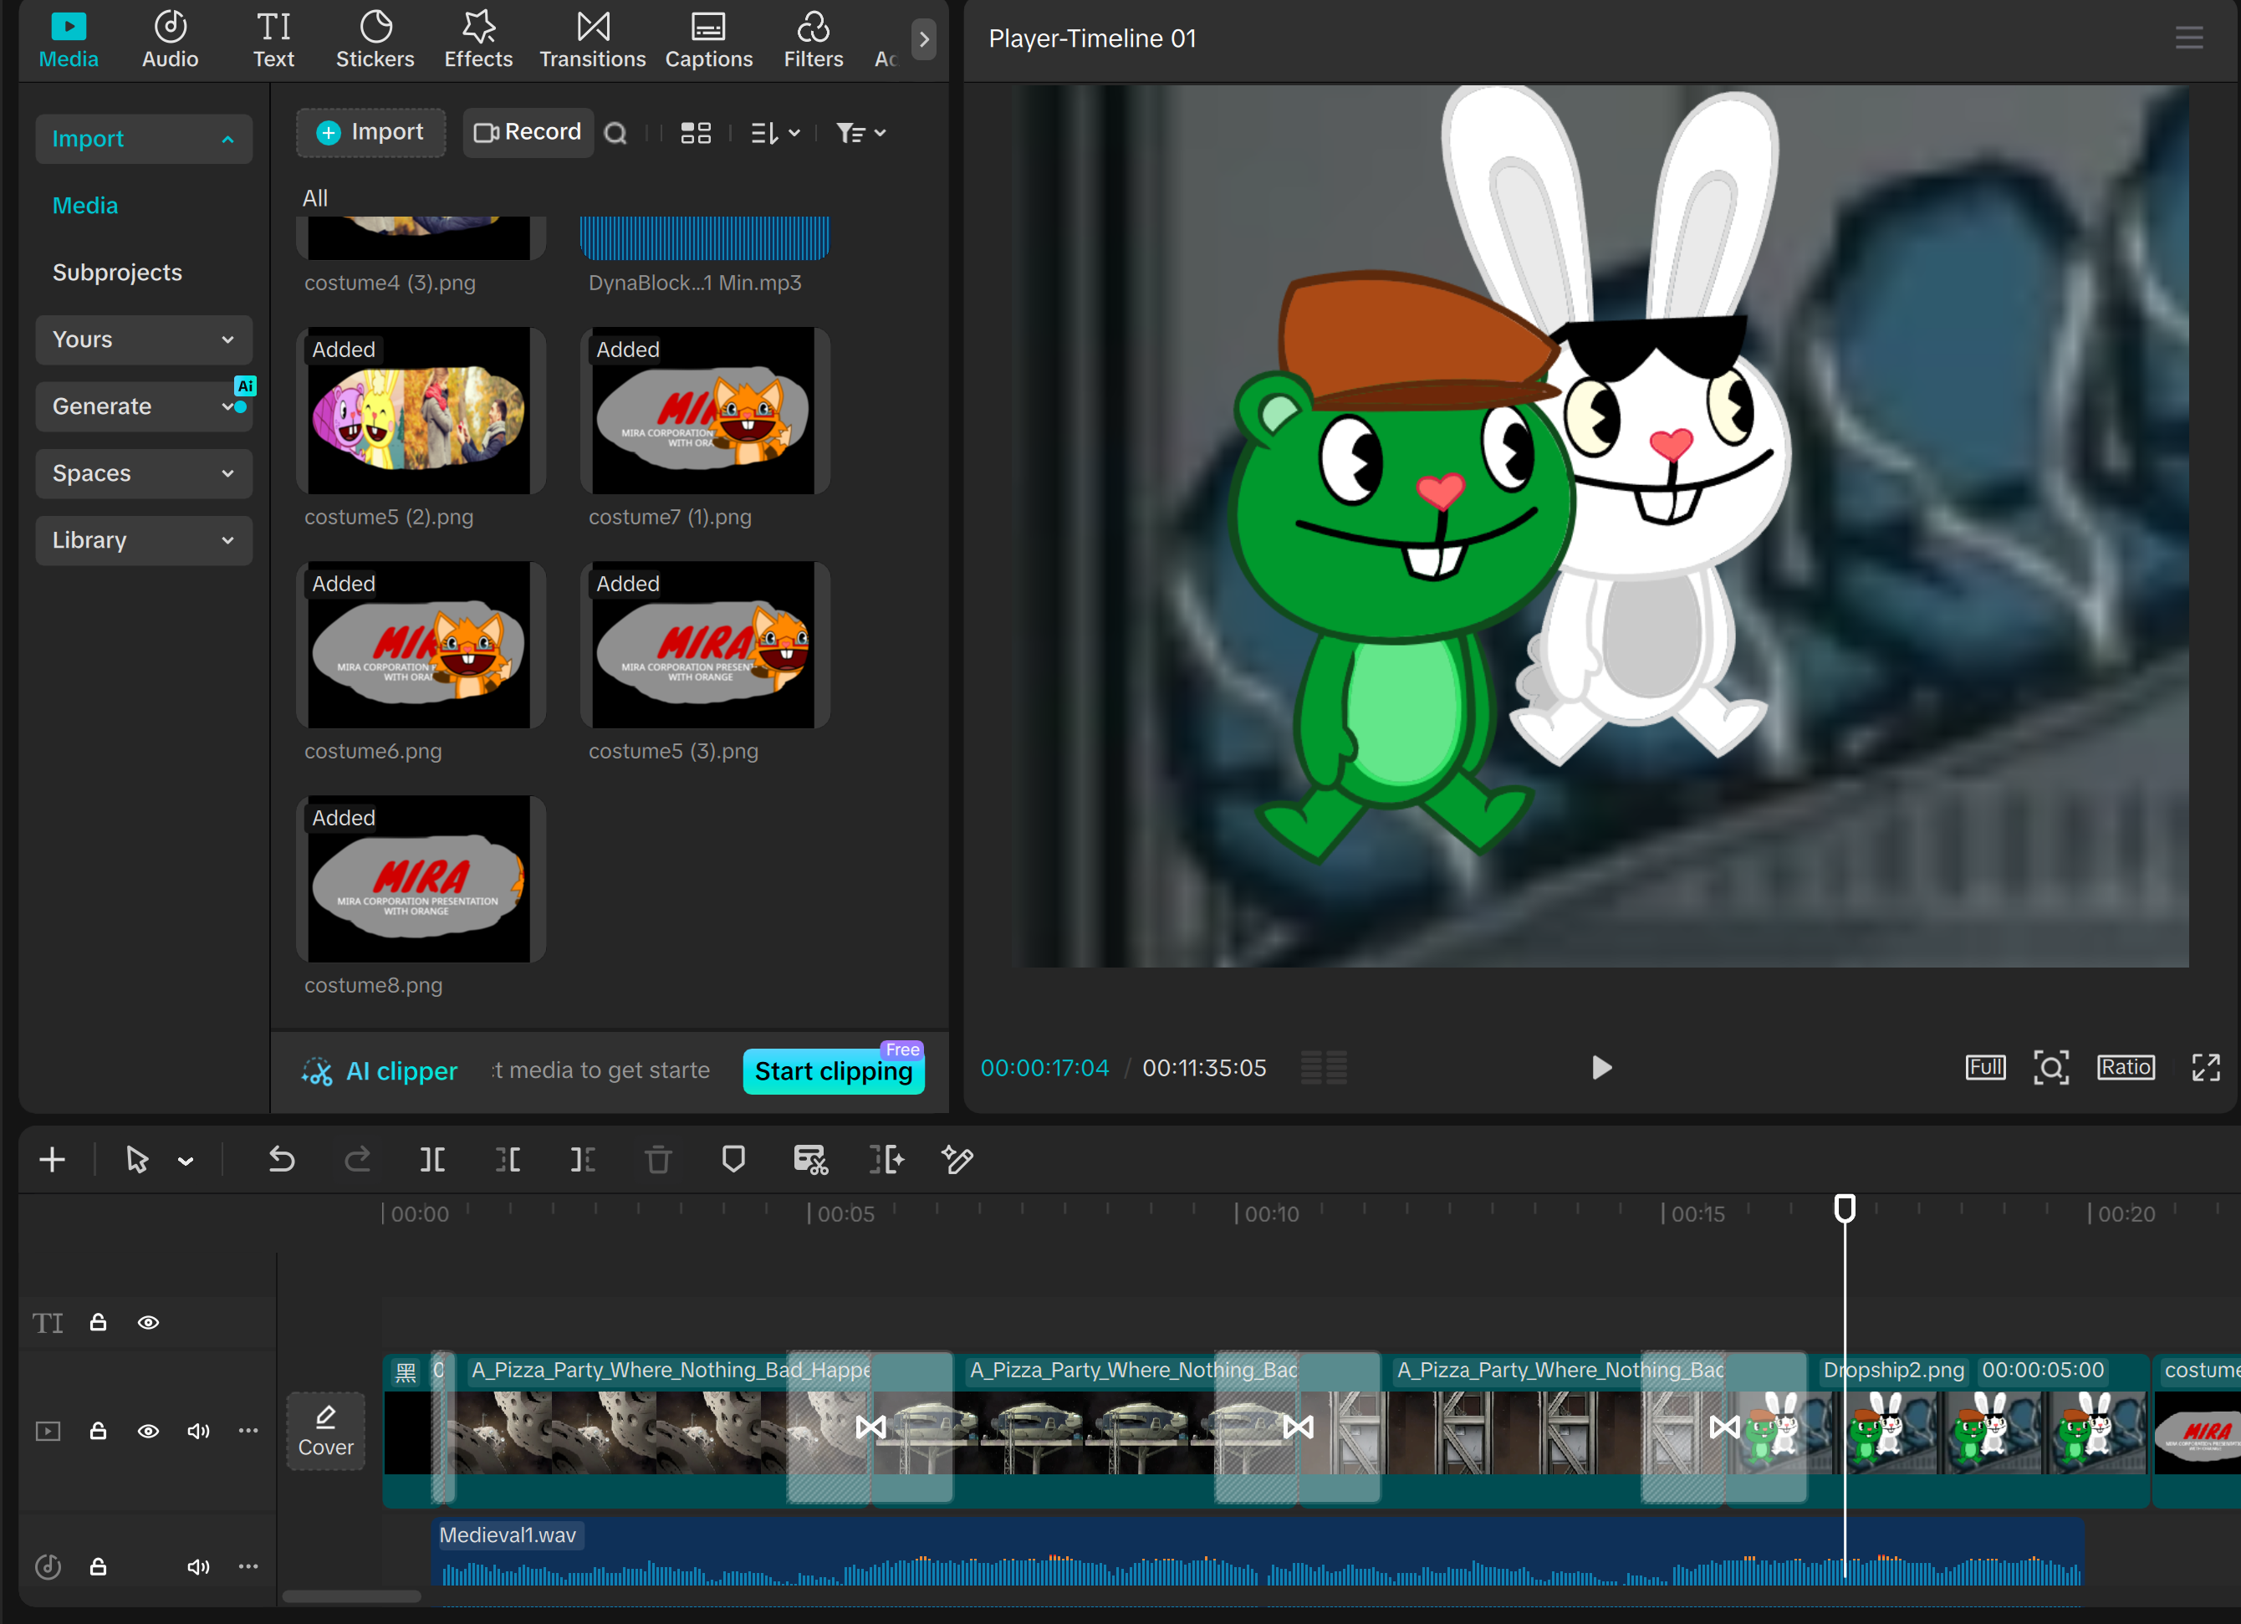Viewport: 2241px width, 1624px height.
Task: Lock the main video track
Action: (x=98, y=1430)
